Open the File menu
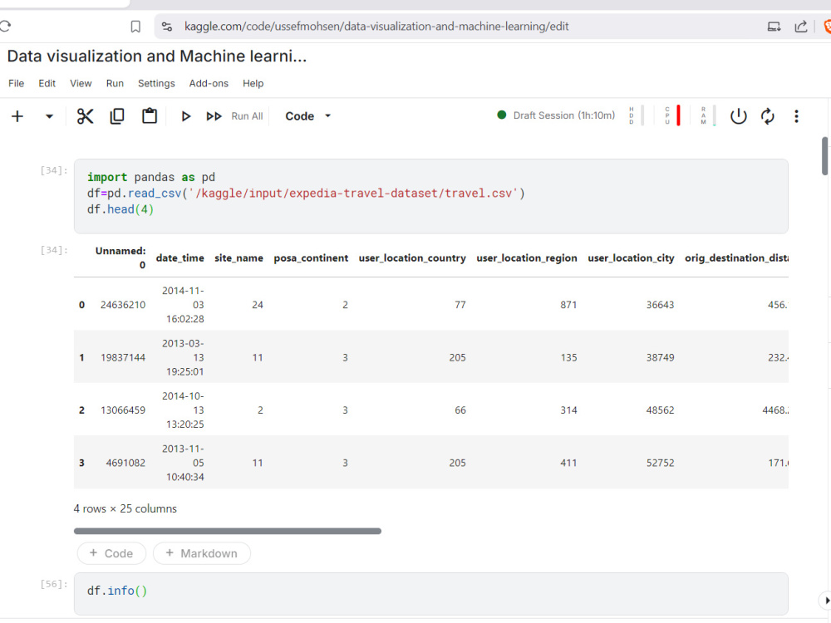The width and height of the screenshot is (831, 623). point(16,83)
